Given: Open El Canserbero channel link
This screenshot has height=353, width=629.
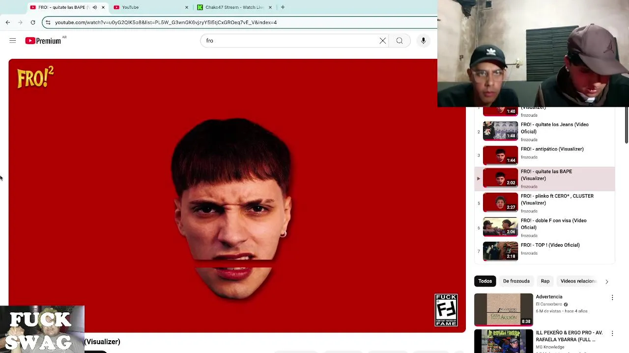Looking at the screenshot, I should click(549, 304).
